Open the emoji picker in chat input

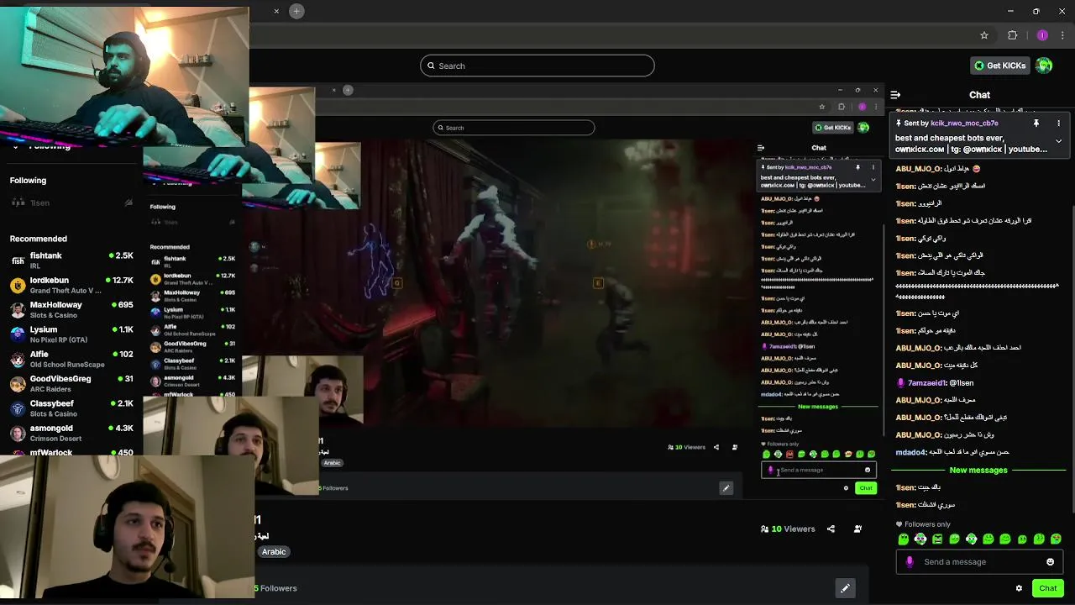[1050, 562]
